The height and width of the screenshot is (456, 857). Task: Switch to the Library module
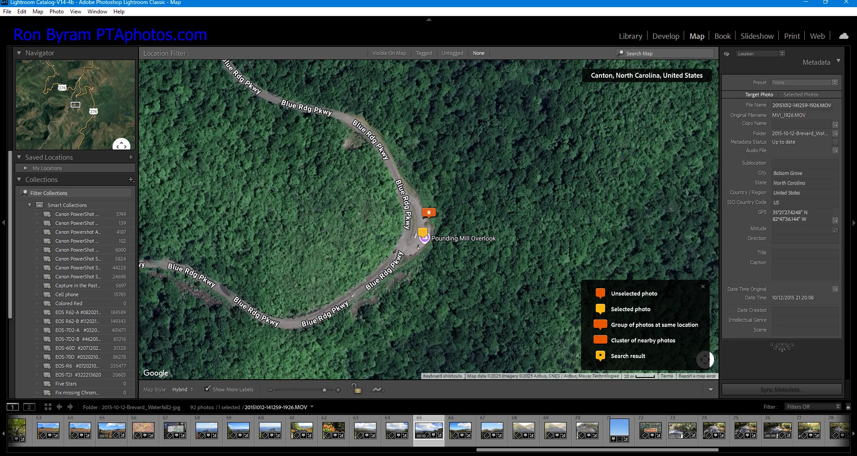point(630,36)
